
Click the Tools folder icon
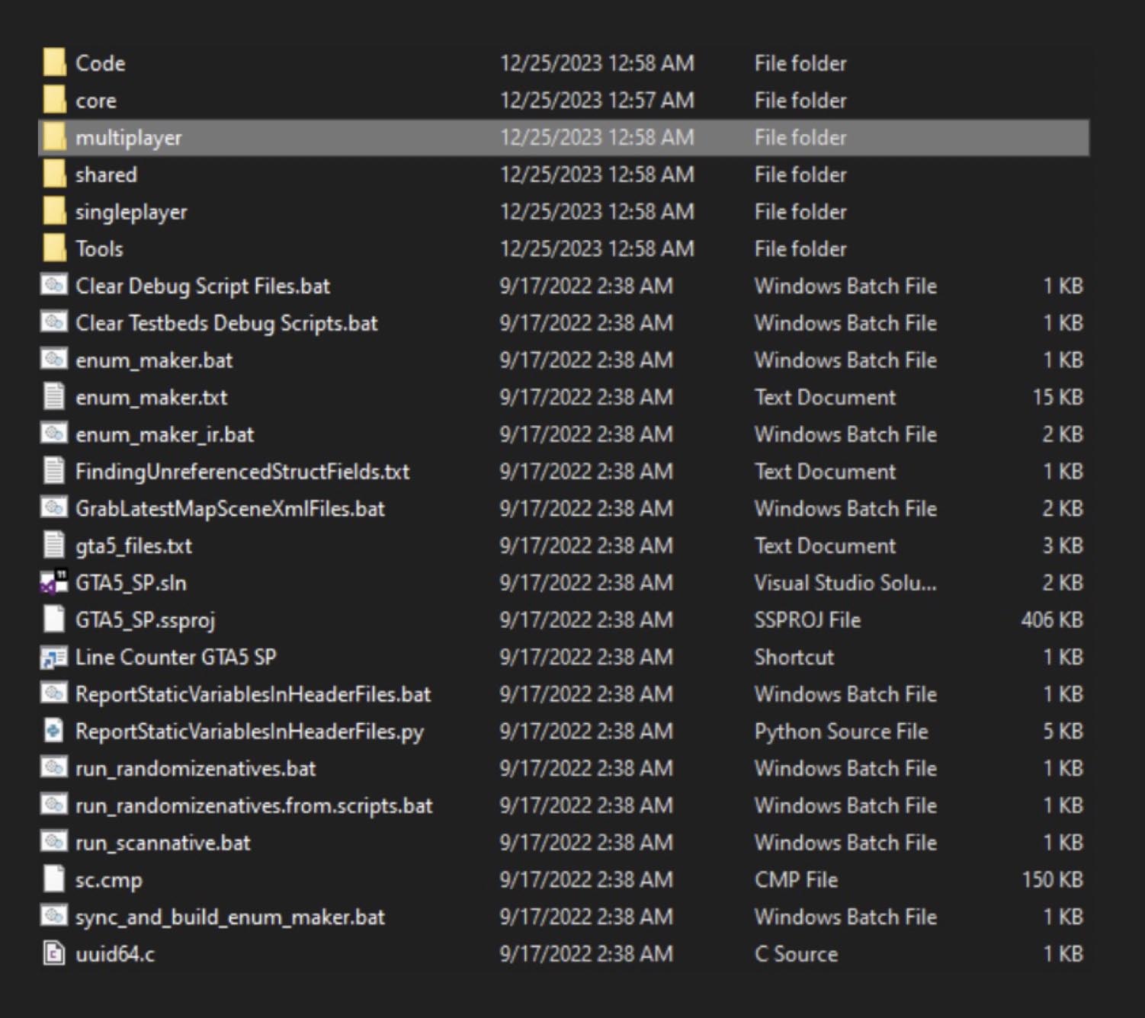point(54,248)
